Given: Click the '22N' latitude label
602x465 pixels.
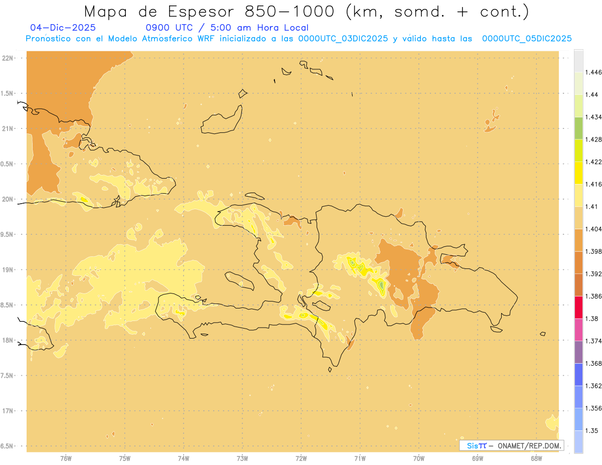Looking at the screenshot, I should tap(8, 58).
